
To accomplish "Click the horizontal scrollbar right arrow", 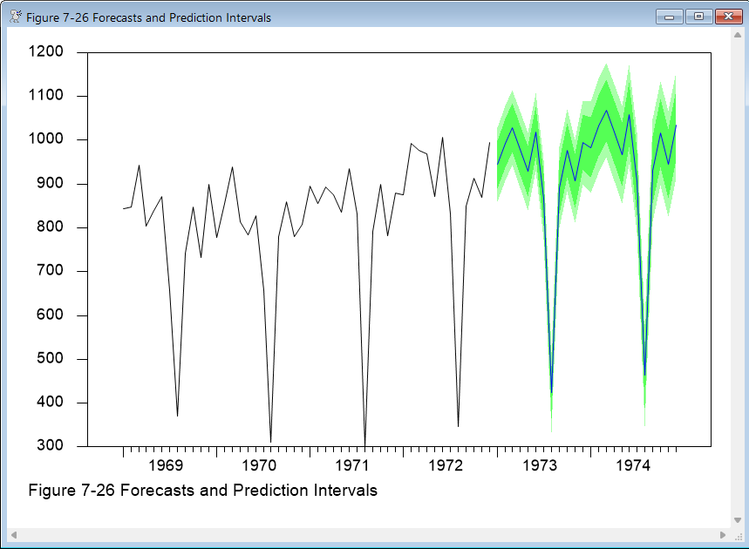I will [723, 534].
